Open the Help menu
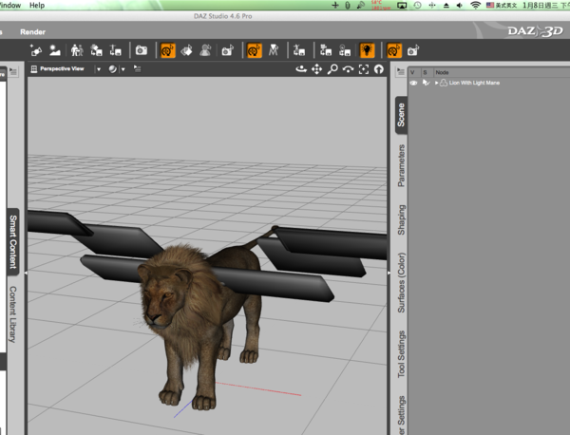570x435 pixels. click(37, 5)
